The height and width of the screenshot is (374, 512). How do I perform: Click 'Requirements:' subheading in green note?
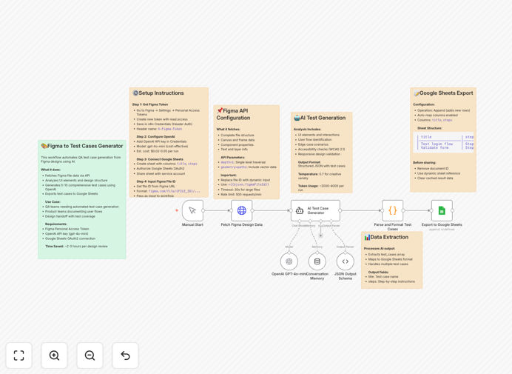55,224
